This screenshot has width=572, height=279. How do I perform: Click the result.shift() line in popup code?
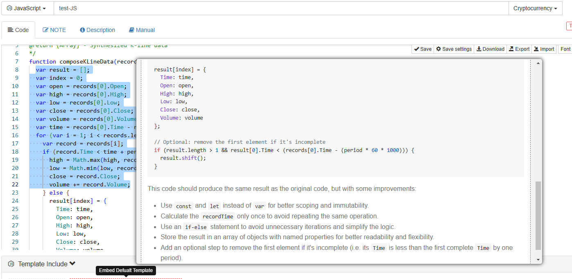(x=179, y=158)
